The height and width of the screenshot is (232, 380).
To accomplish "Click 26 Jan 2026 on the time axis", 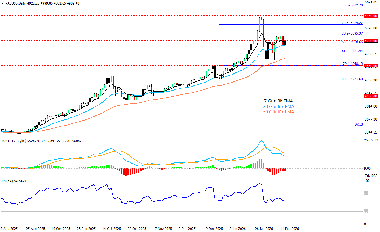I will [x=264, y=229].
